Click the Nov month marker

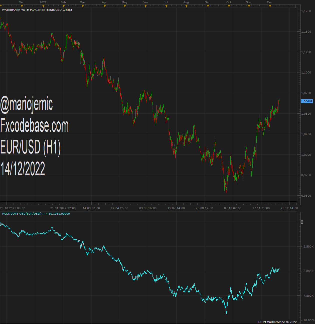(248, 2)
